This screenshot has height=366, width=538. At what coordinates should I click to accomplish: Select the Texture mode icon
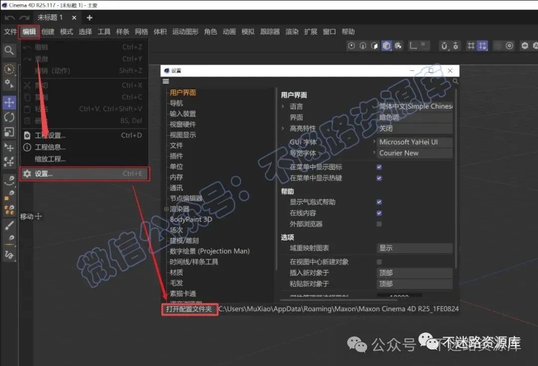[x=399, y=46]
